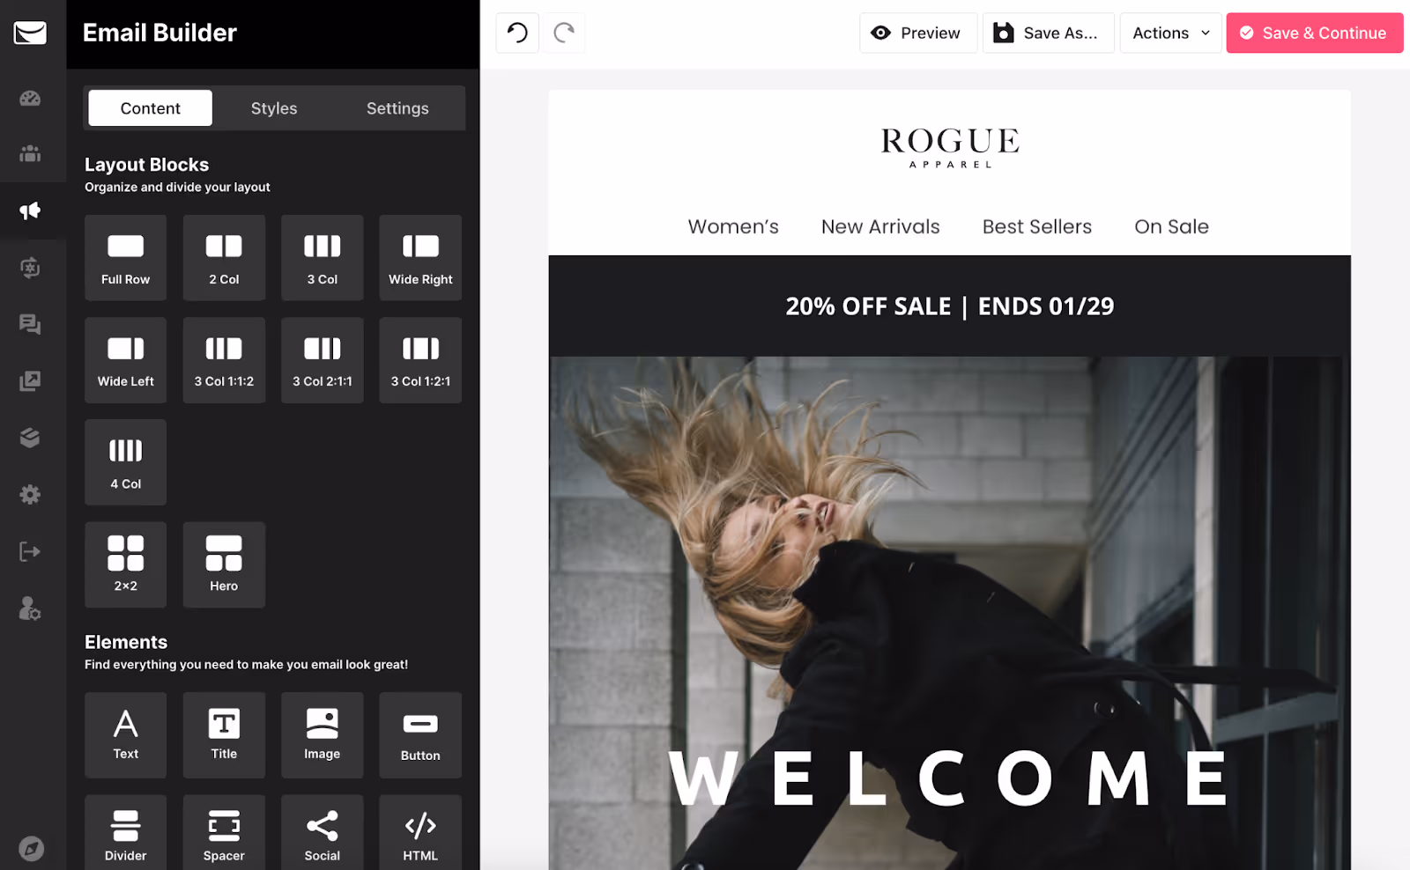Click the logout arrow icon in sidebar
Viewport: 1410px width, 870px height.
click(30, 551)
